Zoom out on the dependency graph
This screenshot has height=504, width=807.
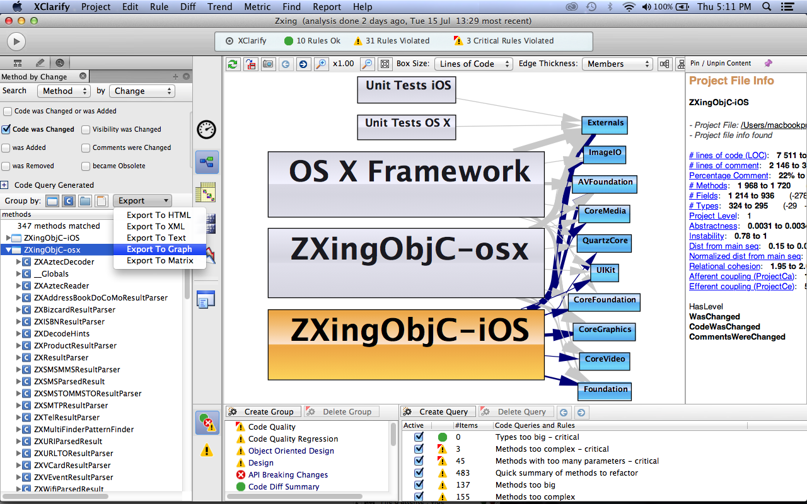367,64
